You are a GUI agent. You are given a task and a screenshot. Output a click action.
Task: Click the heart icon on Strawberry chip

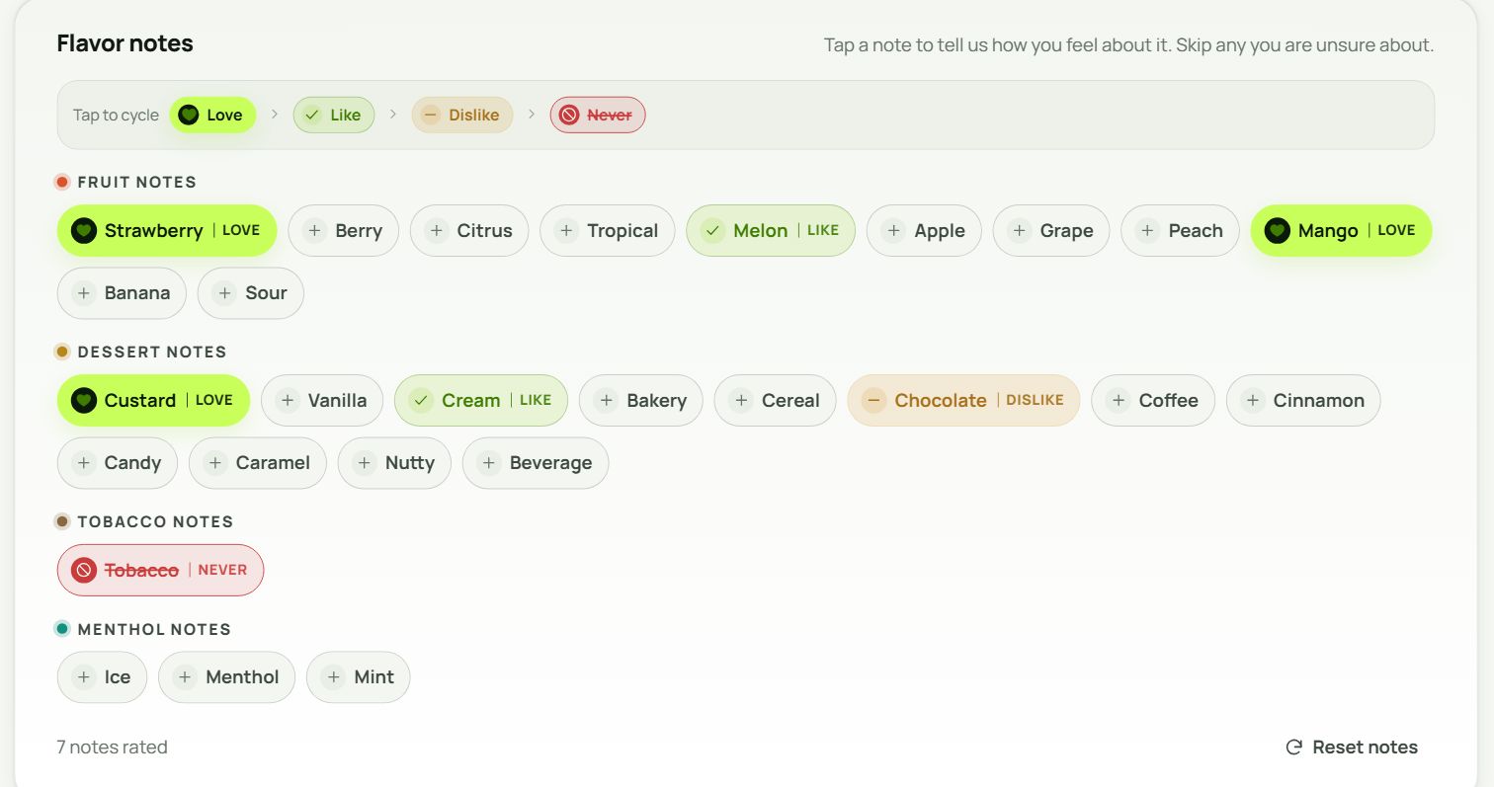[84, 230]
